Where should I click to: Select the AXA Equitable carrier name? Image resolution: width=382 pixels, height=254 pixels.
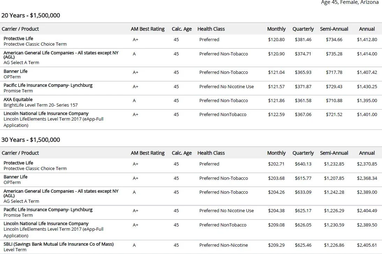point(18,100)
